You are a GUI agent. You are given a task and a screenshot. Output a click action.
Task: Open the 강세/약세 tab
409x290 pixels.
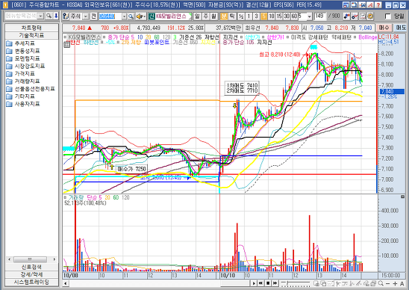click(x=31, y=274)
